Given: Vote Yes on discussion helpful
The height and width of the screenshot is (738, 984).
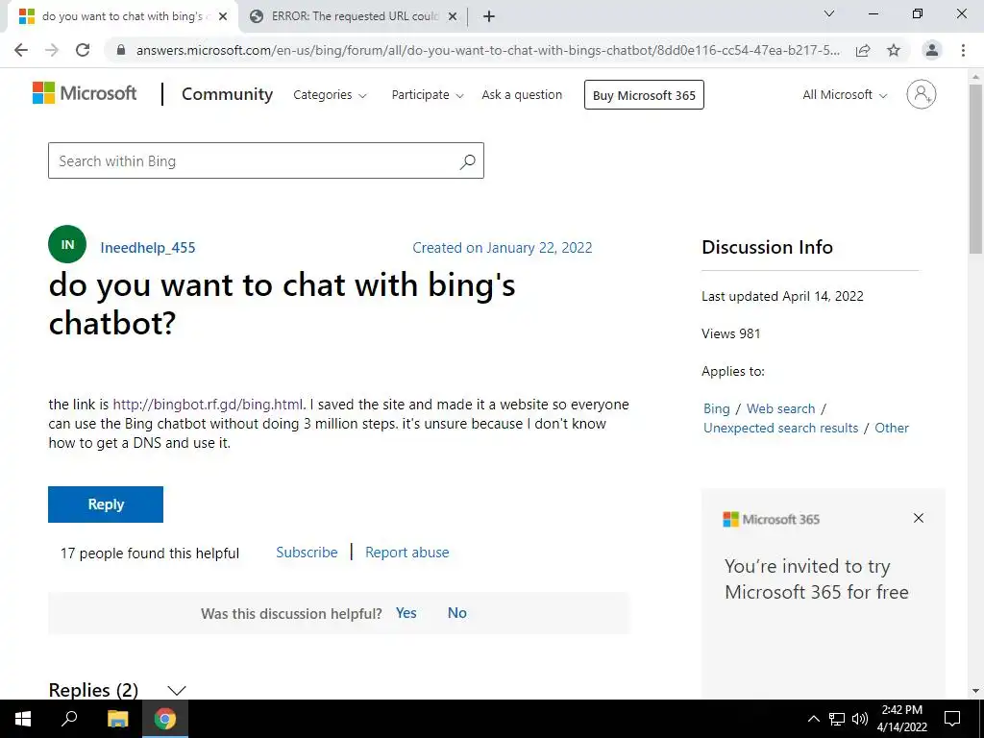Looking at the screenshot, I should (406, 613).
